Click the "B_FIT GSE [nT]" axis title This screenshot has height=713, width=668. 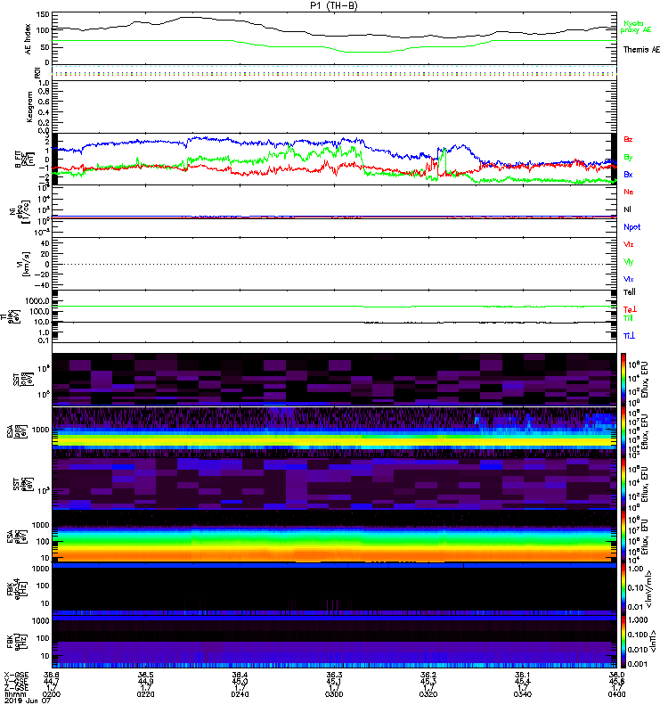point(24,160)
